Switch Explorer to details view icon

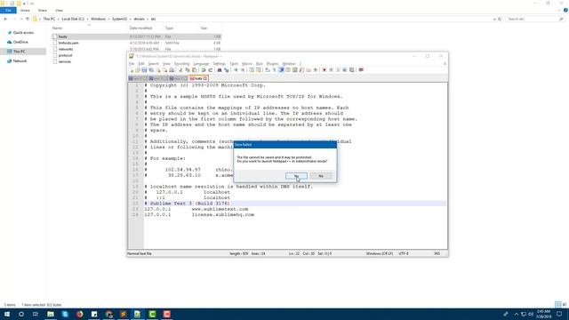point(557,304)
